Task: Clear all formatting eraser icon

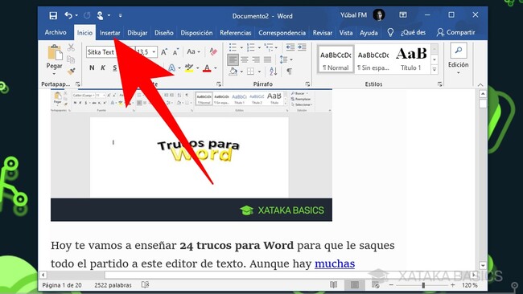Action: (213, 51)
